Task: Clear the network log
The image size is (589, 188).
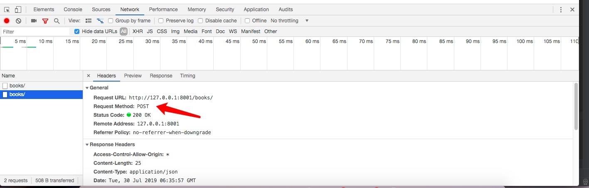Action: coord(18,21)
